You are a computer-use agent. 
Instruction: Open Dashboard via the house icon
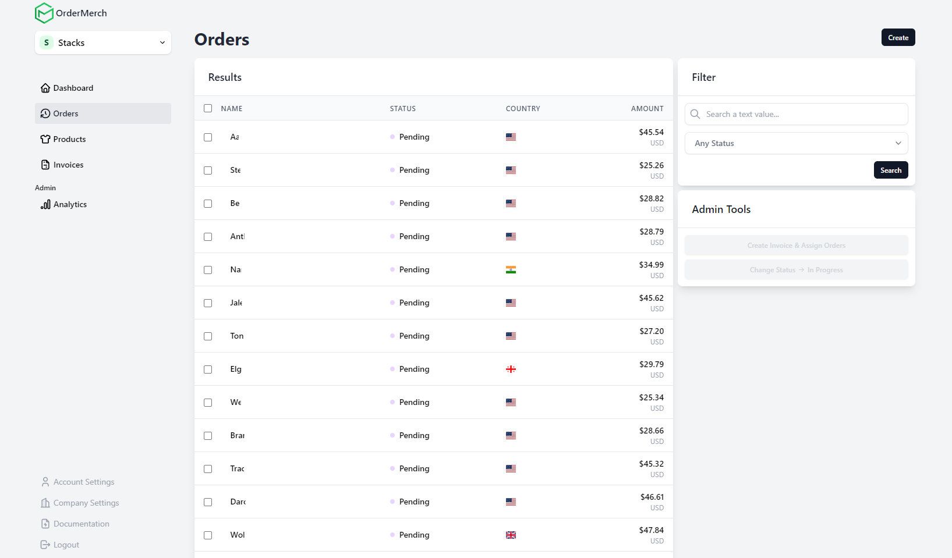(x=45, y=88)
